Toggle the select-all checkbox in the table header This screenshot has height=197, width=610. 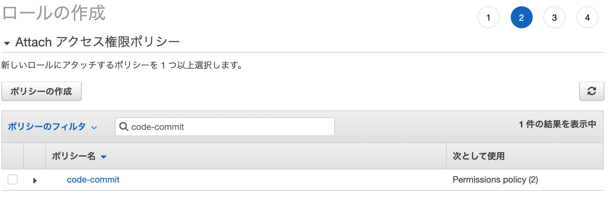point(12,156)
